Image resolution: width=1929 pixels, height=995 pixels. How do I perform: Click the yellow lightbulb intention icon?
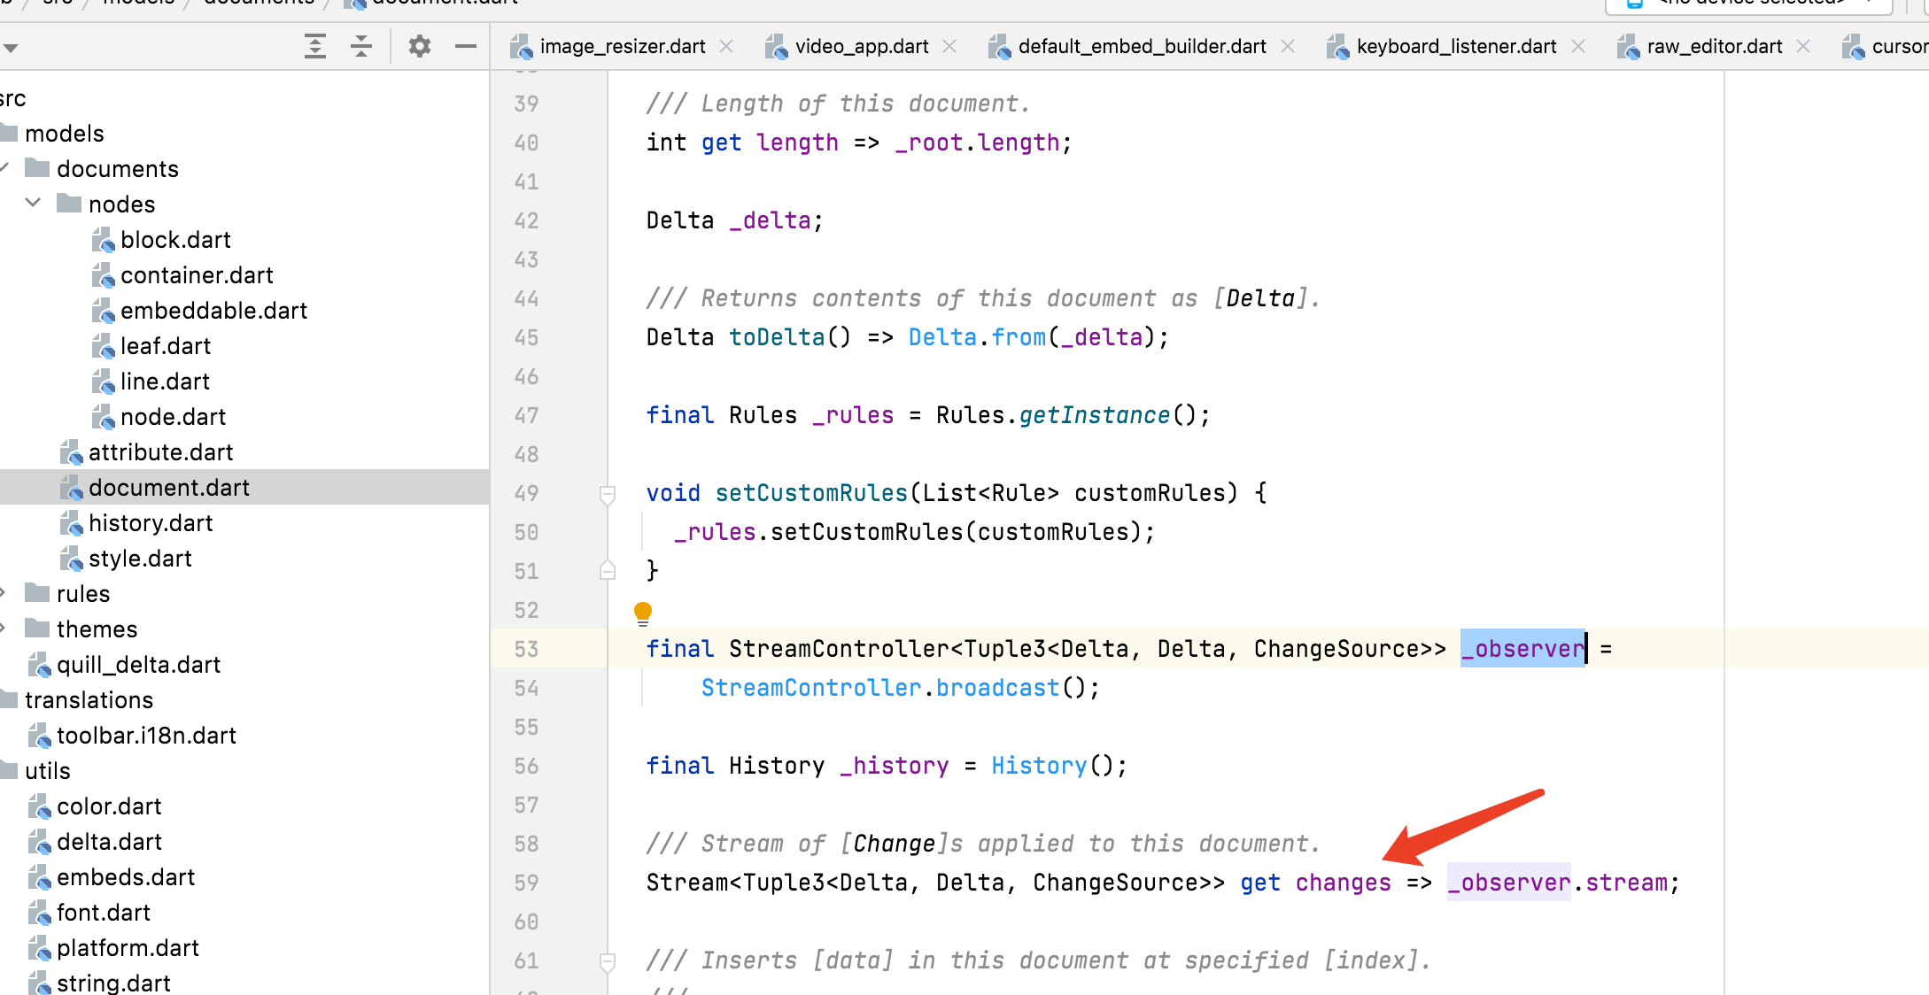(x=643, y=613)
